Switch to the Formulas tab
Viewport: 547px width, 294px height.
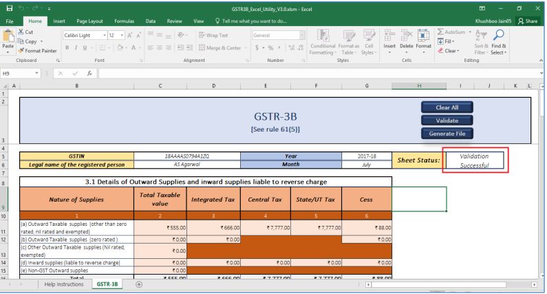click(124, 21)
